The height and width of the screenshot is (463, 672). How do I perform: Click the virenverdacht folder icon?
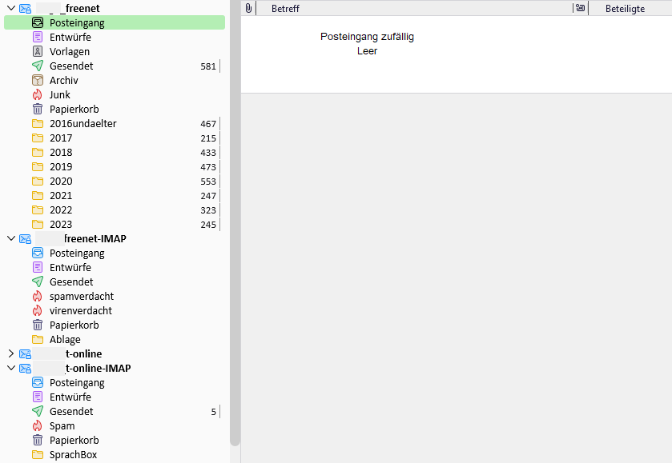tap(38, 311)
